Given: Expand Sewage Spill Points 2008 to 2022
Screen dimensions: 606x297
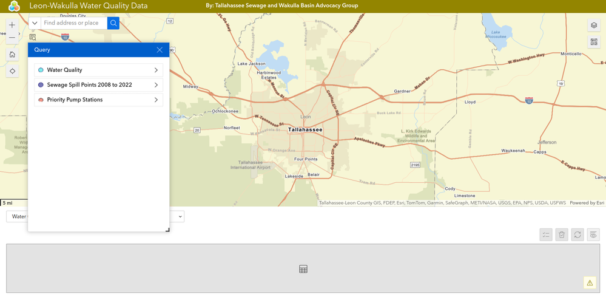Looking at the screenshot, I should (98, 84).
